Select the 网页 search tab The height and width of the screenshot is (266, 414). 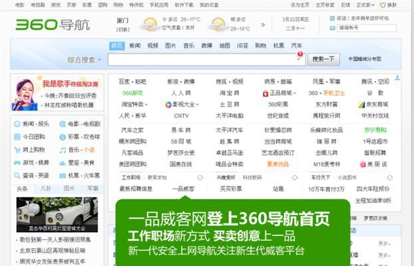point(117,46)
